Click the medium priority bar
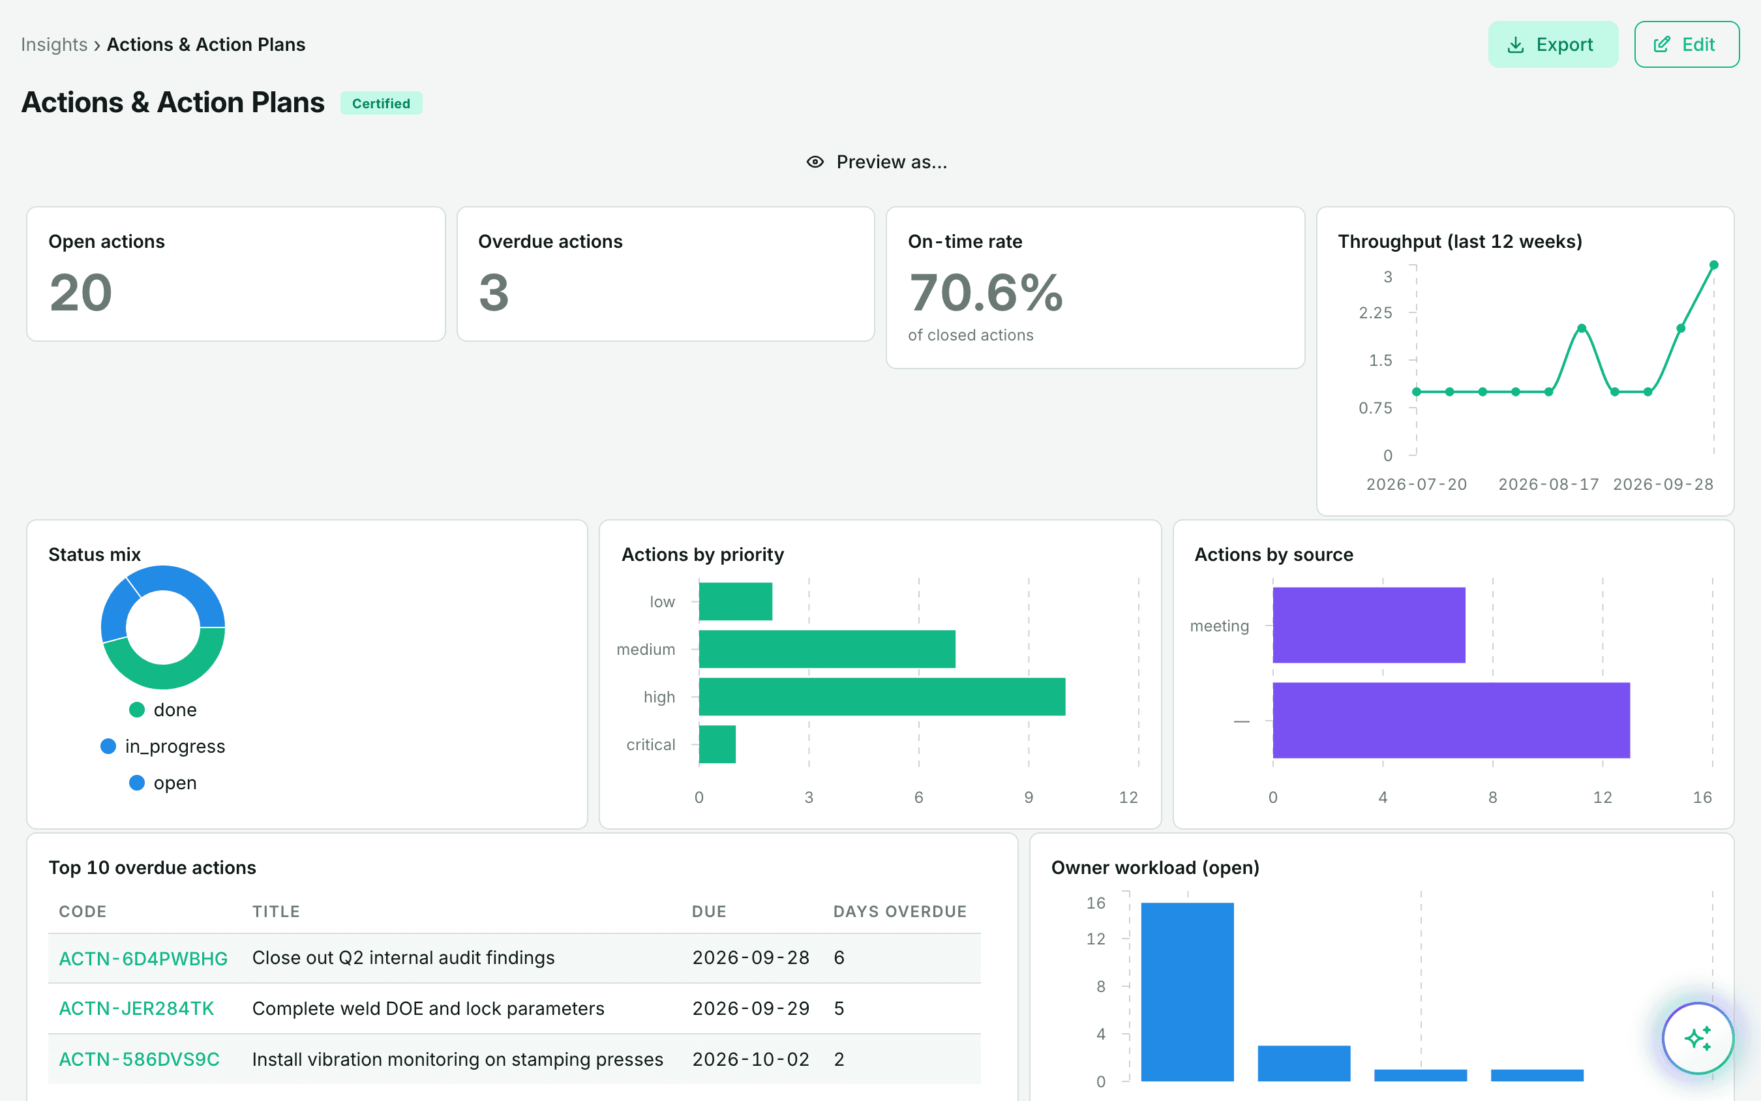This screenshot has height=1101, width=1761. click(827, 649)
